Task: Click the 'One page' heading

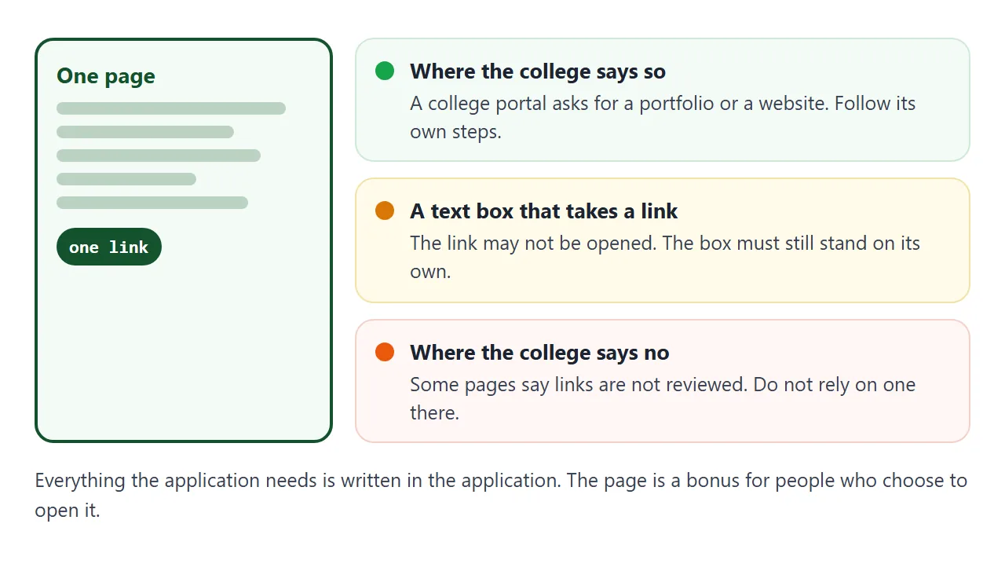Action: 106,76
